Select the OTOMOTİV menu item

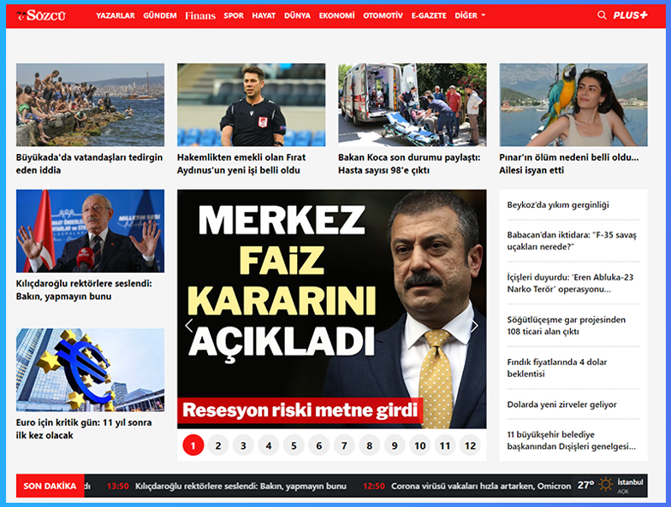[x=383, y=15]
